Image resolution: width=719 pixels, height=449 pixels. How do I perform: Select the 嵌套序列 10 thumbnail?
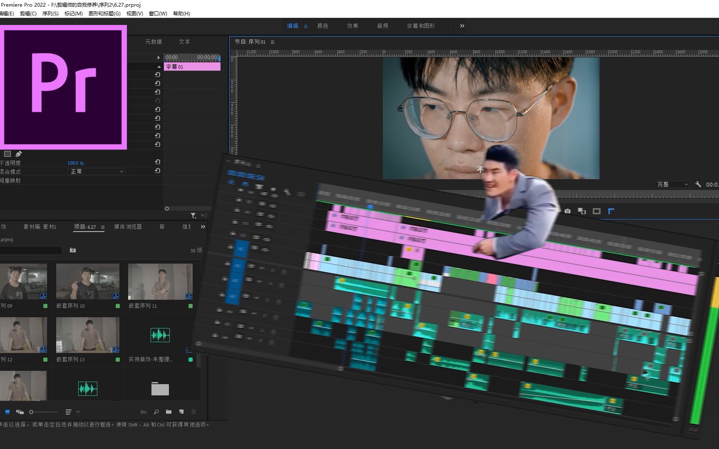click(87, 281)
